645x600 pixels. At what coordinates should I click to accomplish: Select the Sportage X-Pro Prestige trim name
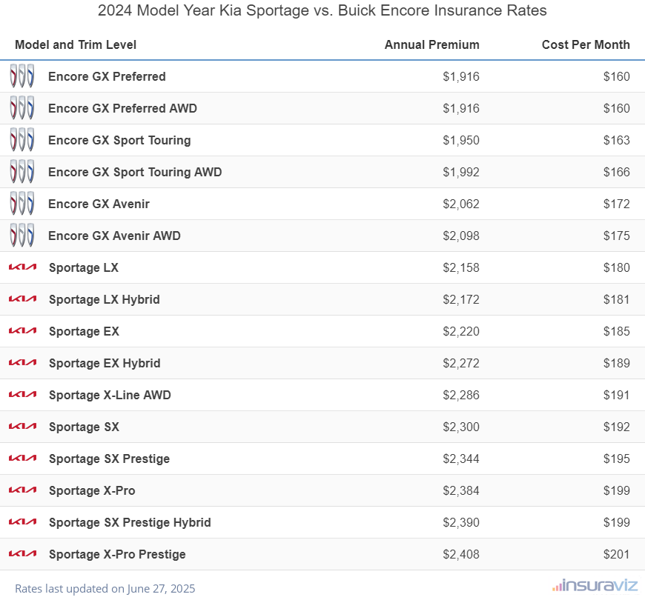click(117, 554)
